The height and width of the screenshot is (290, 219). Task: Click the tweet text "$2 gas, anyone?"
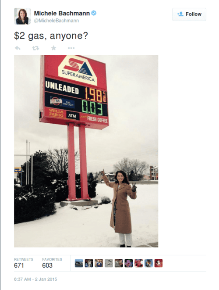(x=51, y=36)
